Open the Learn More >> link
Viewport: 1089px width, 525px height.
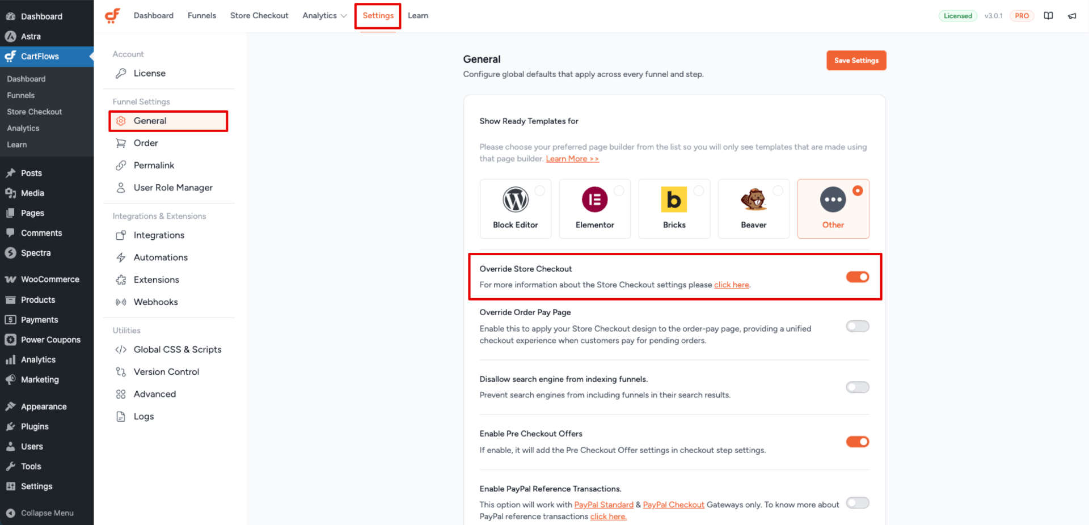[x=572, y=159]
